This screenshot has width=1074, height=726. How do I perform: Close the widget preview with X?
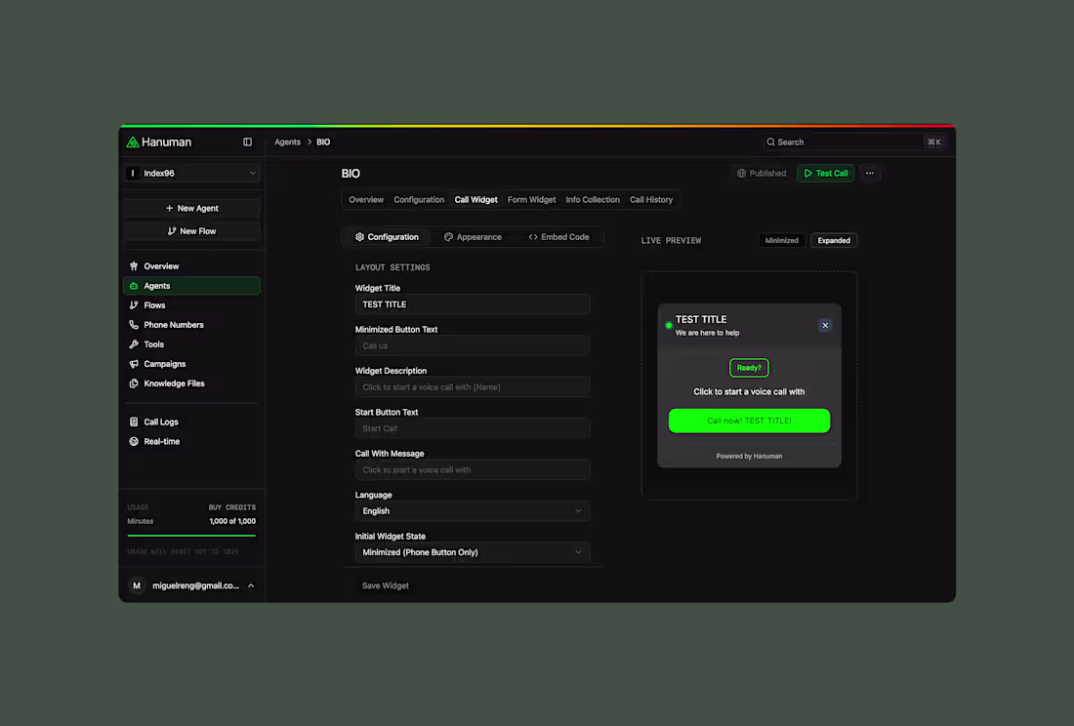click(x=825, y=326)
